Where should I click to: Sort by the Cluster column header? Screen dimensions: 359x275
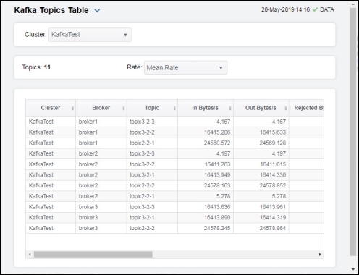(51, 108)
